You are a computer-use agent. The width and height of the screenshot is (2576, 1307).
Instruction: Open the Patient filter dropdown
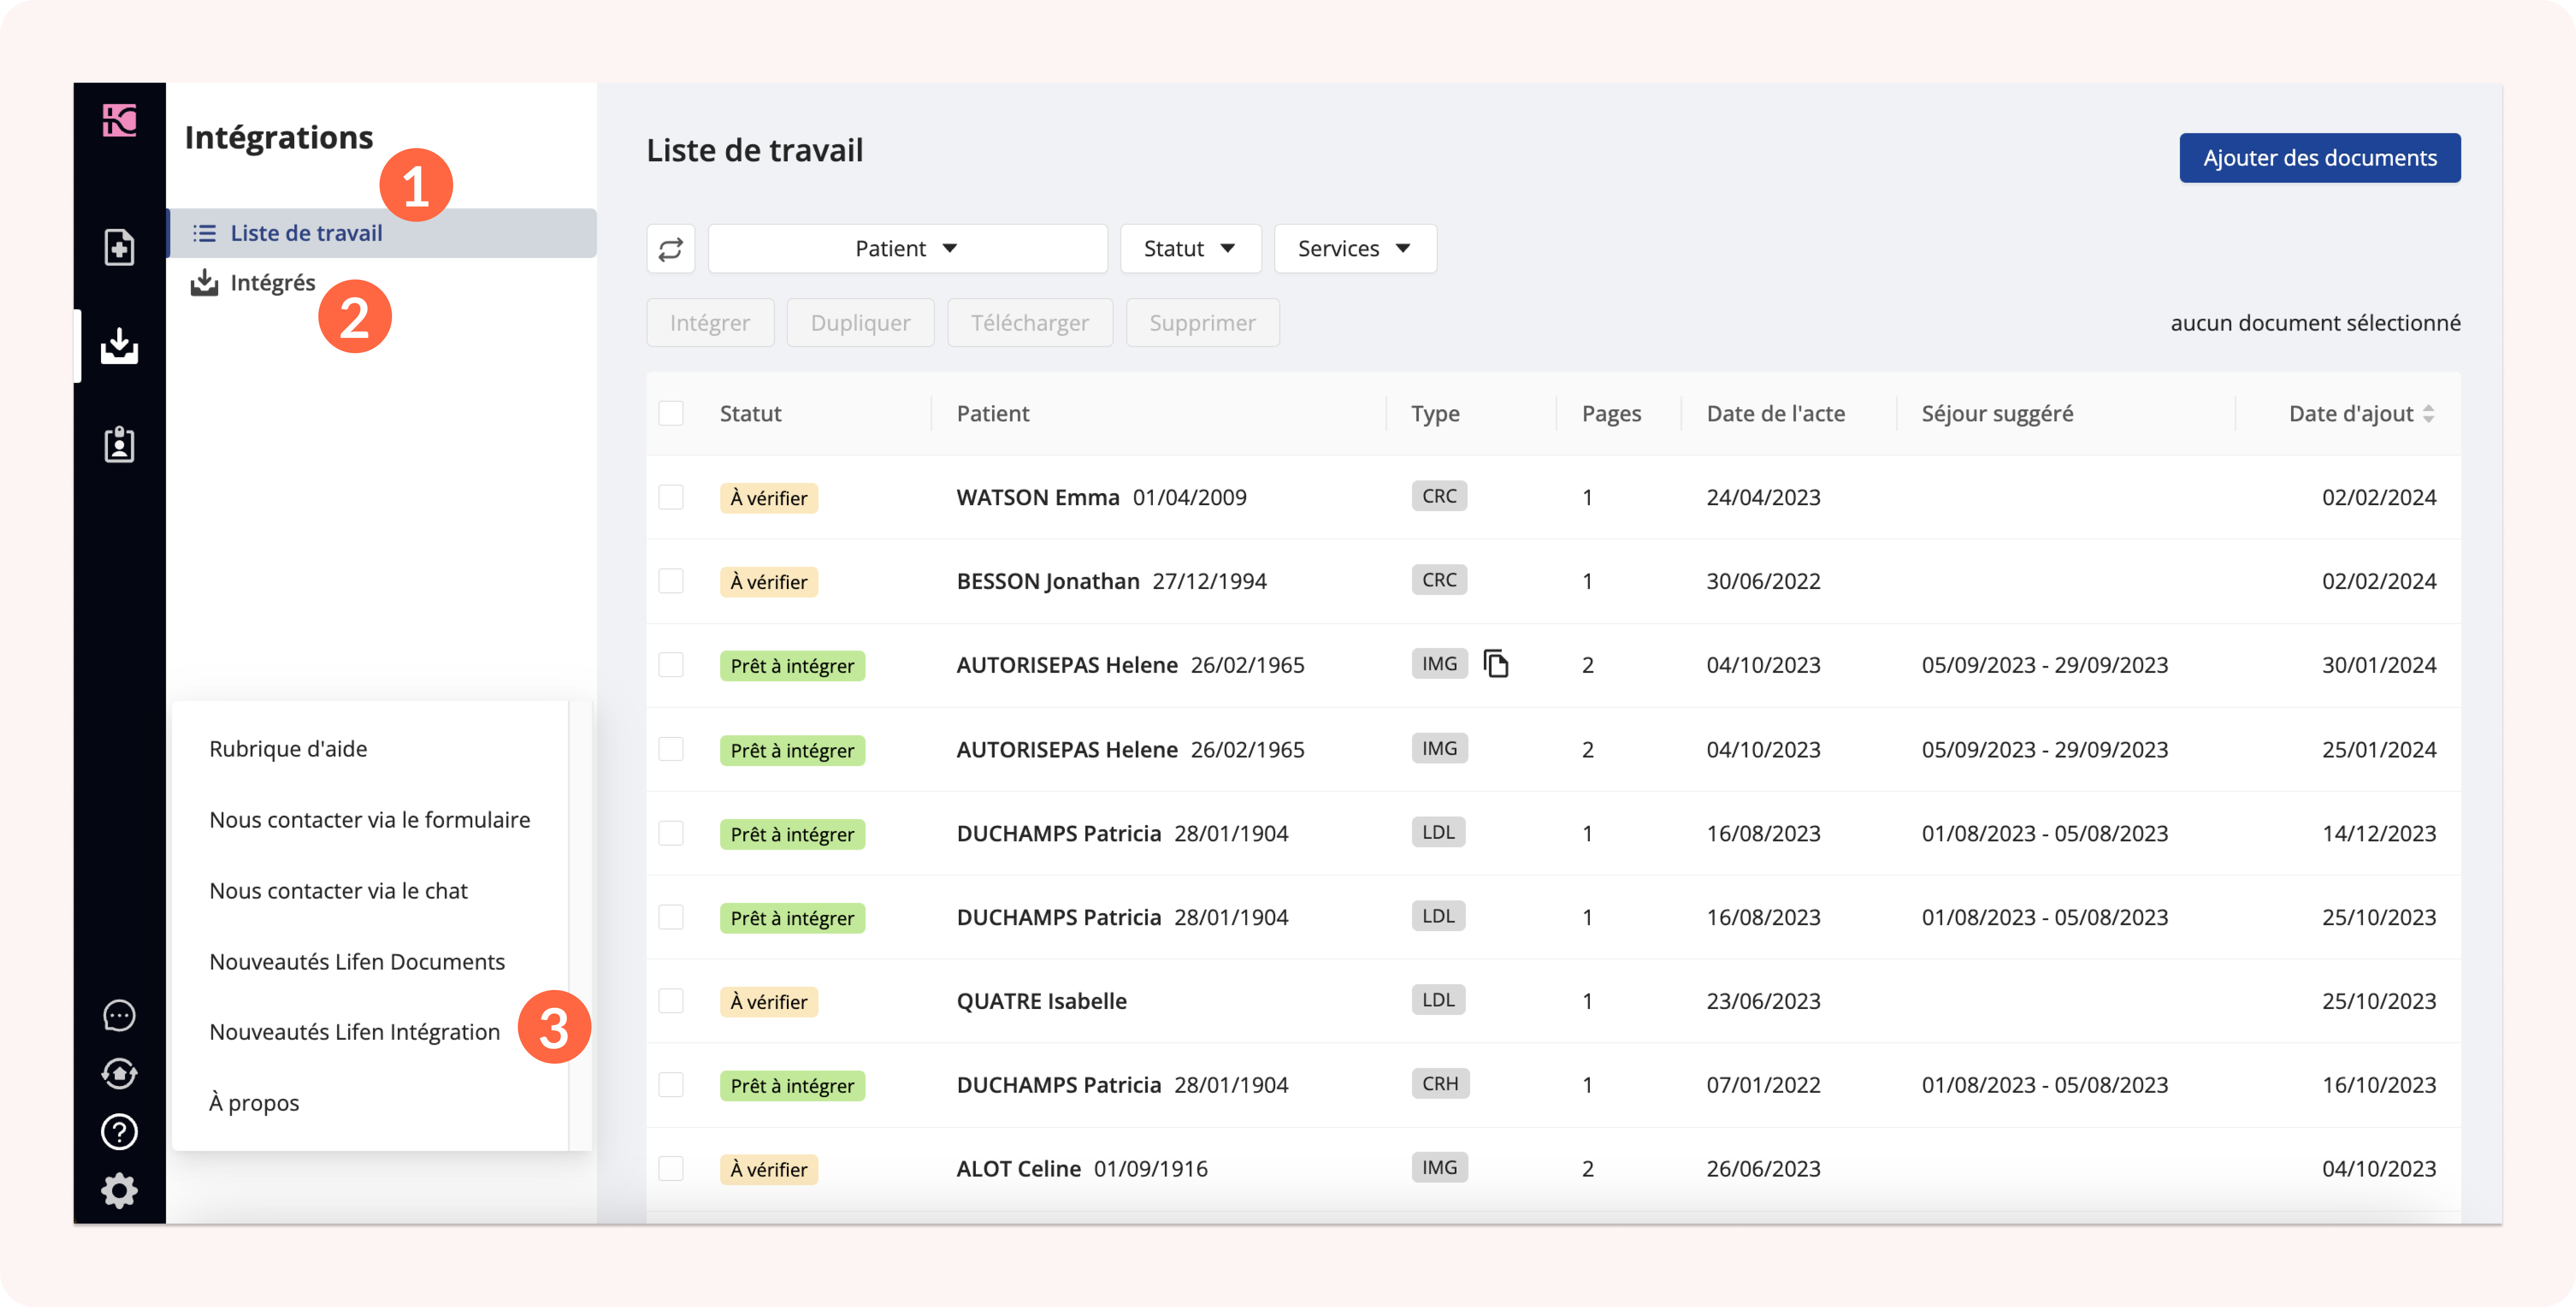click(x=907, y=248)
